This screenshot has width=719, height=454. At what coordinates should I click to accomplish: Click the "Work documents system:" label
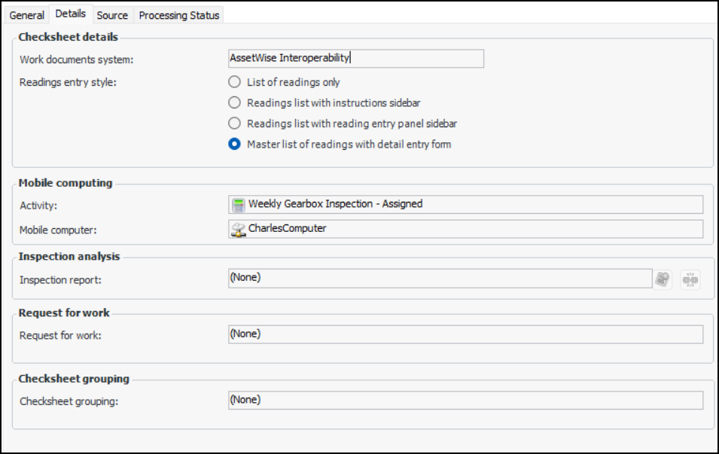click(76, 59)
